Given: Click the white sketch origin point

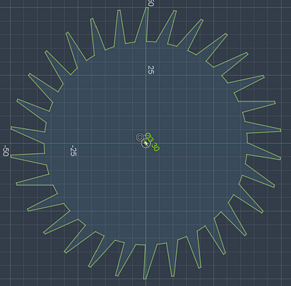Looking at the screenshot, I should pyautogui.click(x=145, y=144).
